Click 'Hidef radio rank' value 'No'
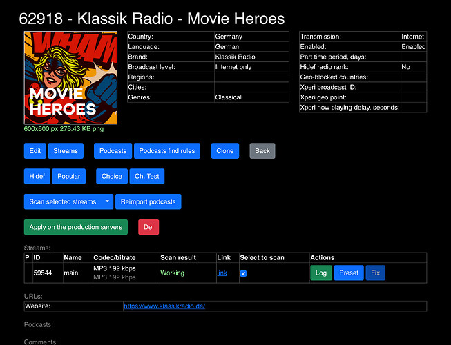Image resolution: width=451 pixels, height=345 pixels. point(405,67)
